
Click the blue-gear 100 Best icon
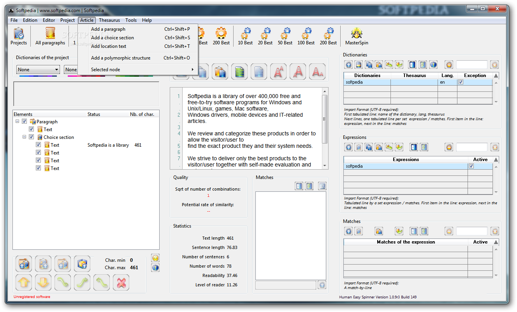click(306, 36)
